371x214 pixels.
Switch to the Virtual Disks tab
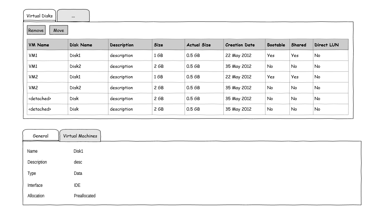tap(40, 16)
